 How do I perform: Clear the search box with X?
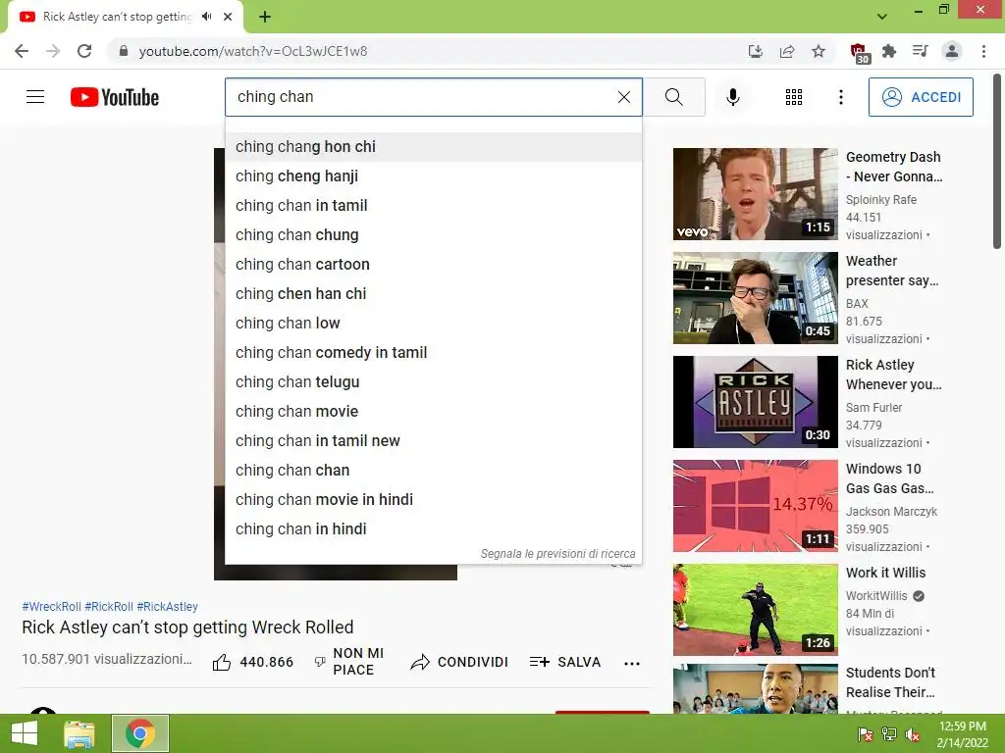coord(623,97)
